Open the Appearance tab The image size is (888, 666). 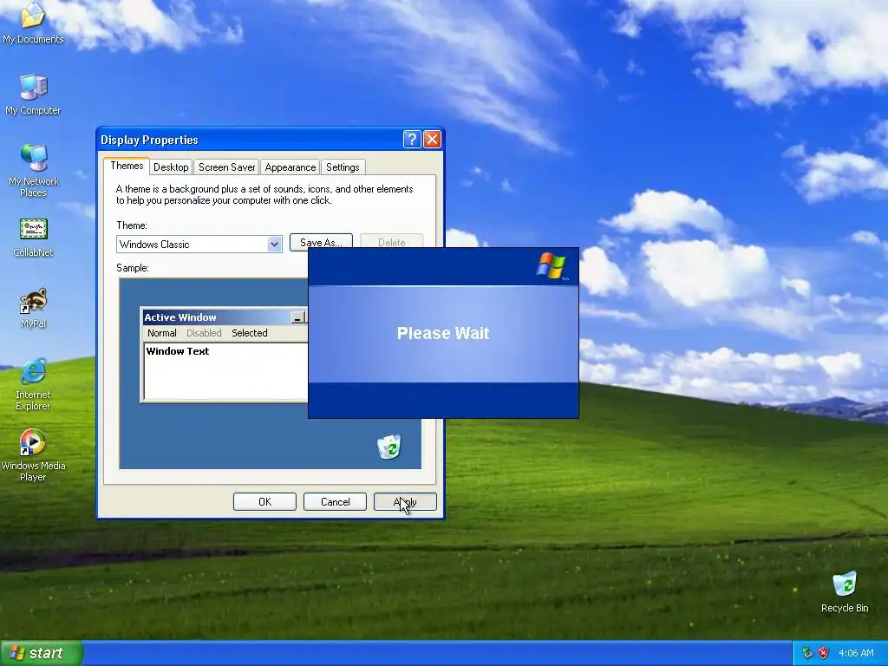pyautogui.click(x=290, y=167)
